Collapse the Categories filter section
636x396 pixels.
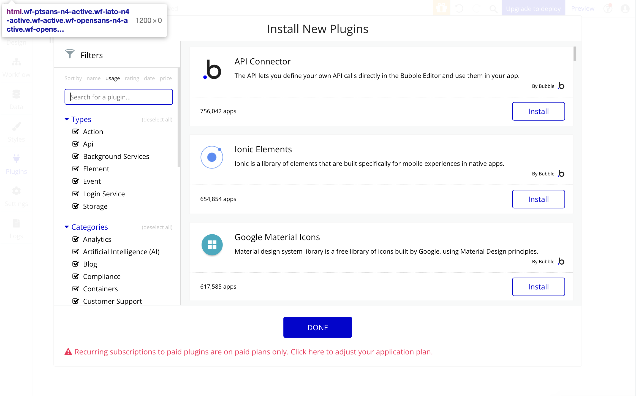click(66, 227)
